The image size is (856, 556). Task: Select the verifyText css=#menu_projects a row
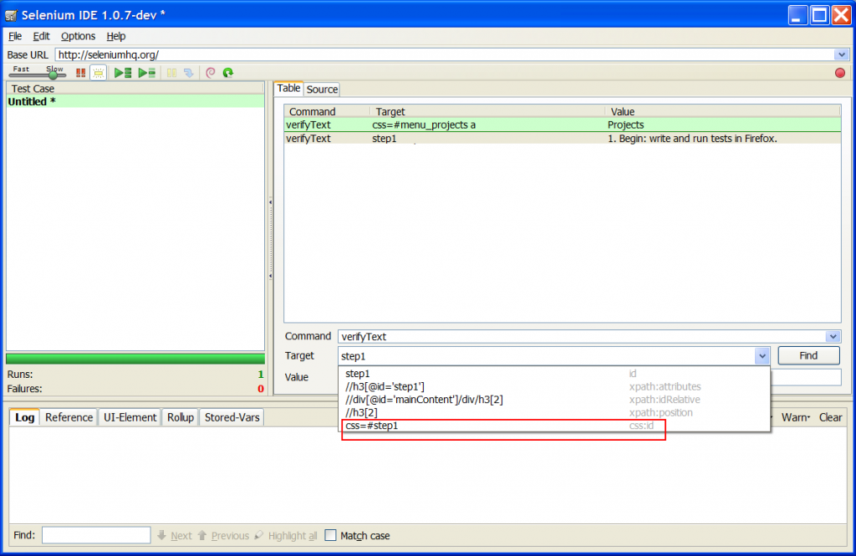pyautogui.click(x=563, y=125)
